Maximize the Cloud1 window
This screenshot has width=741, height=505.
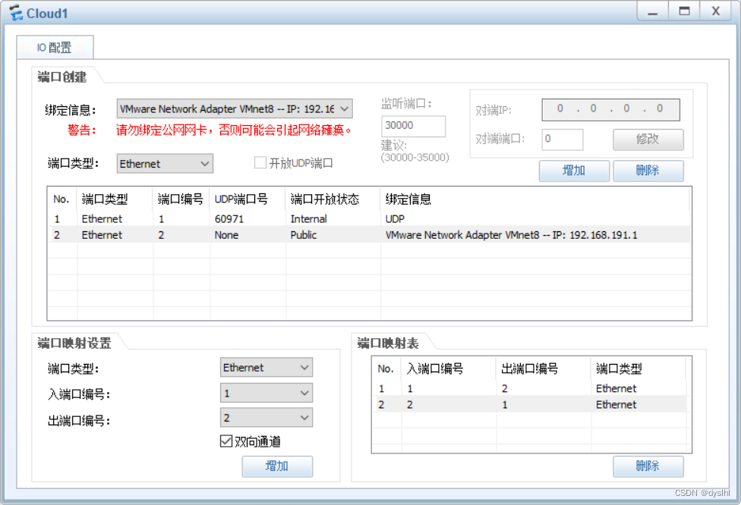point(684,11)
